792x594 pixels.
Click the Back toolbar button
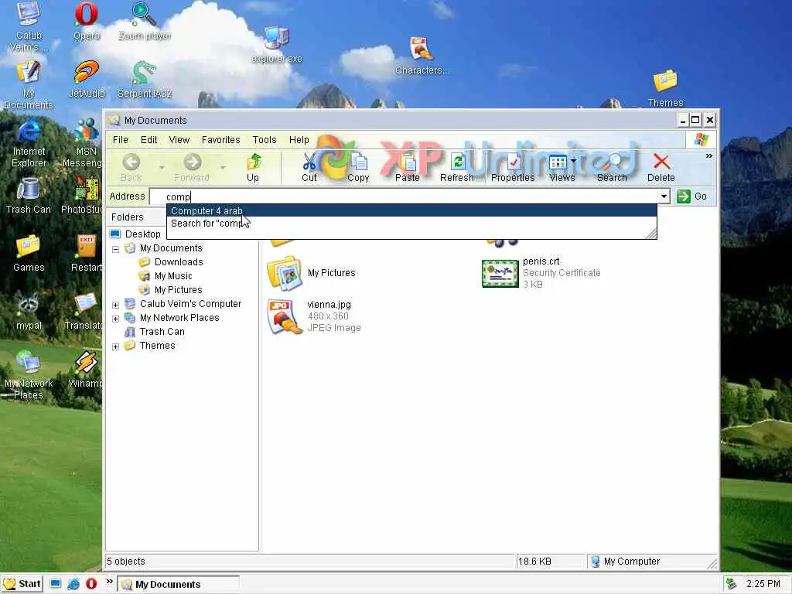click(131, 168)
